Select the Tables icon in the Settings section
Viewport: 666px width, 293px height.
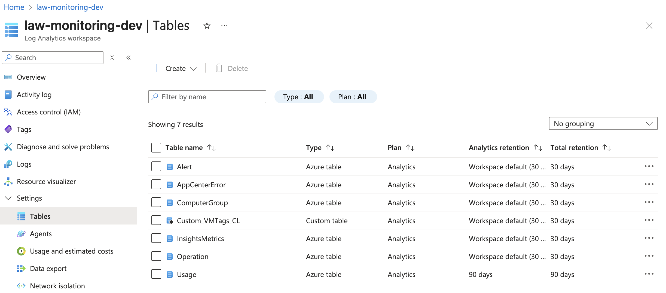pos(21,216)
